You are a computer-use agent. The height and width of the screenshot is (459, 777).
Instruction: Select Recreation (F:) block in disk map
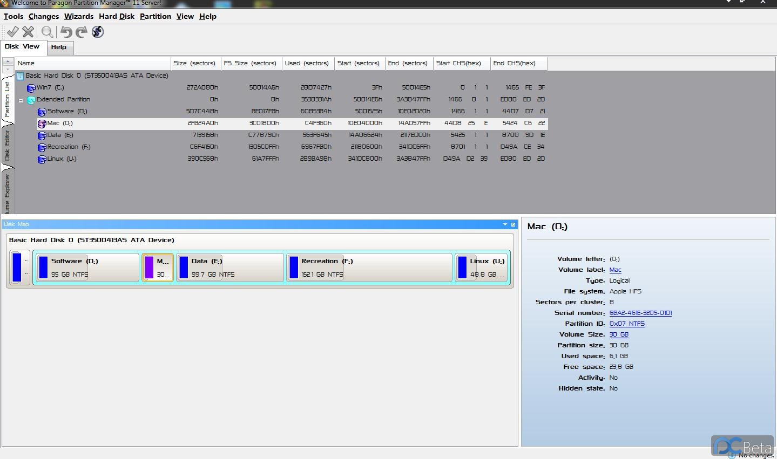click(369, 268)
